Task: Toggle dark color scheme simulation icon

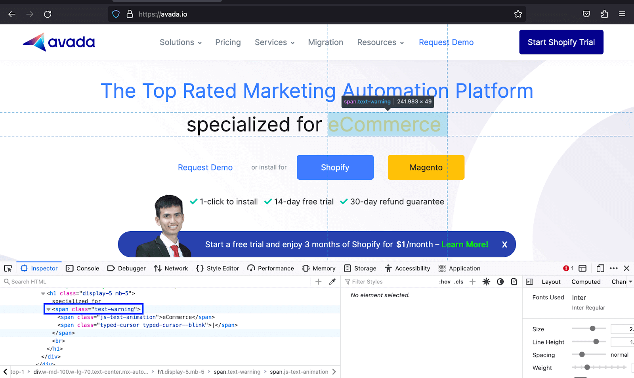Action: pos(500,281)
